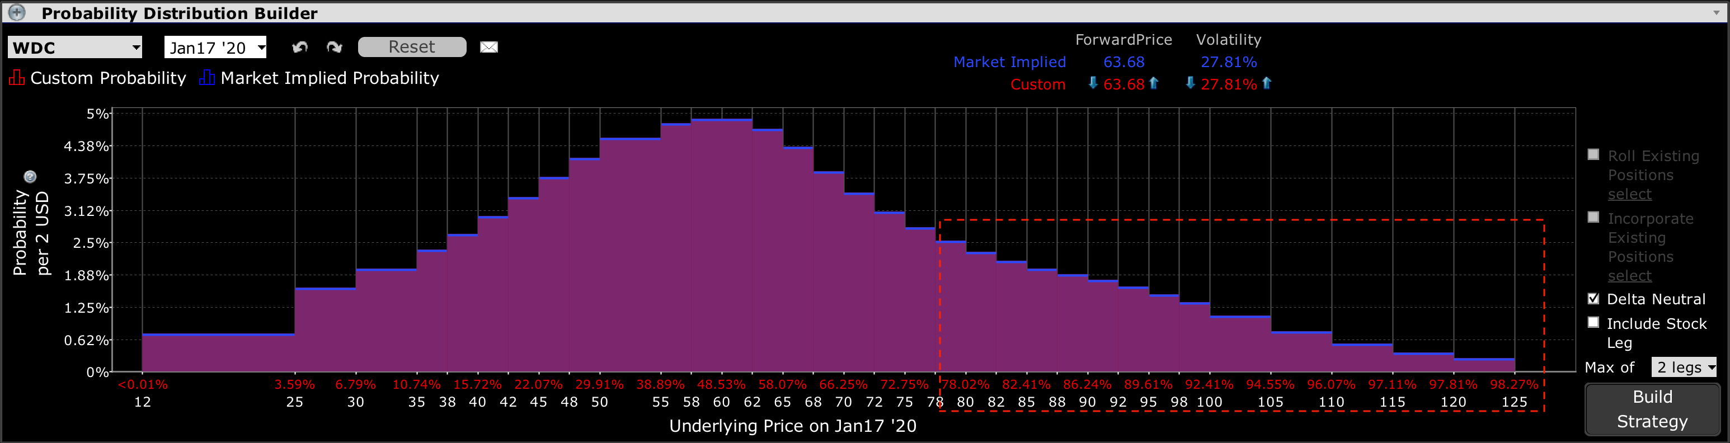Enable Roll Existing Positions checkbox
The width and height of the screenshot is (1730, 443).
tap(1593, 154)
